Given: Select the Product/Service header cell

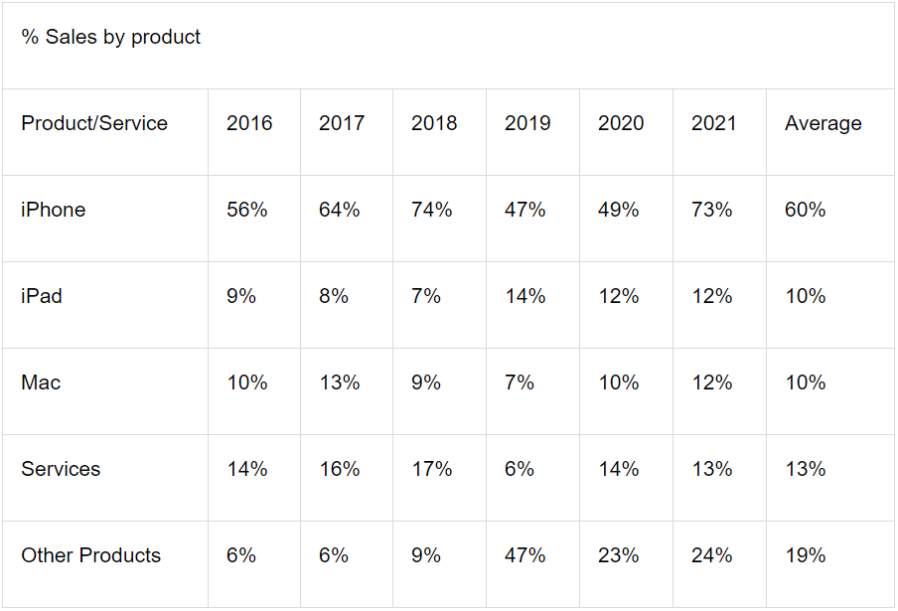Looking at the screenshot, I should coord(94,124).
